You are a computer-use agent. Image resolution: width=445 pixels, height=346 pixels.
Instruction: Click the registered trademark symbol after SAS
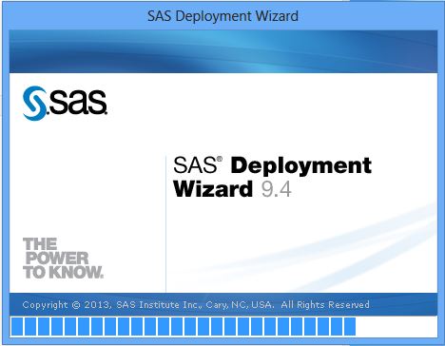(x=220, y=159)
